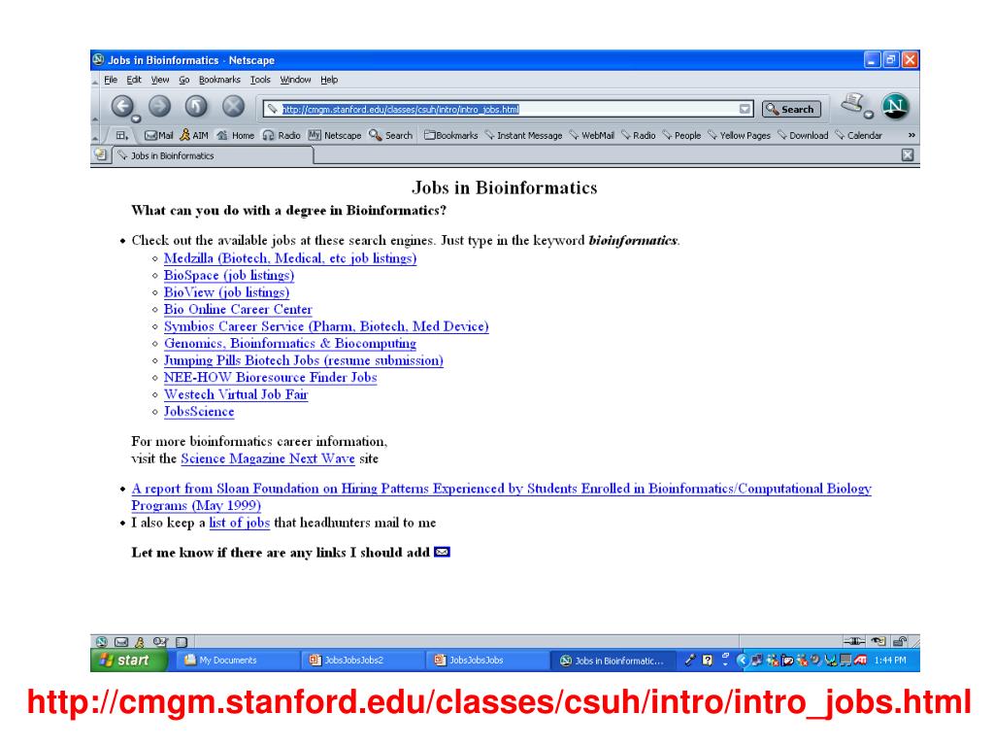
Task: Open the Sloan Foundation report link
Action: pyautogui.click(x=502, y=496)
